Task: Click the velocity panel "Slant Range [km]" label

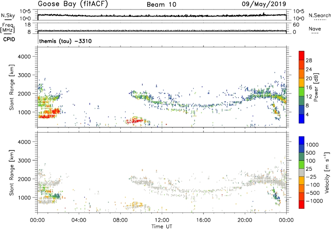Action: pos(12,172)
